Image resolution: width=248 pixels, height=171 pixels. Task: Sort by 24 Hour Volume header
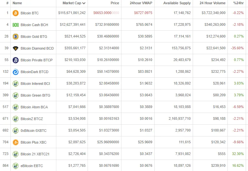(x=213, y=3)
